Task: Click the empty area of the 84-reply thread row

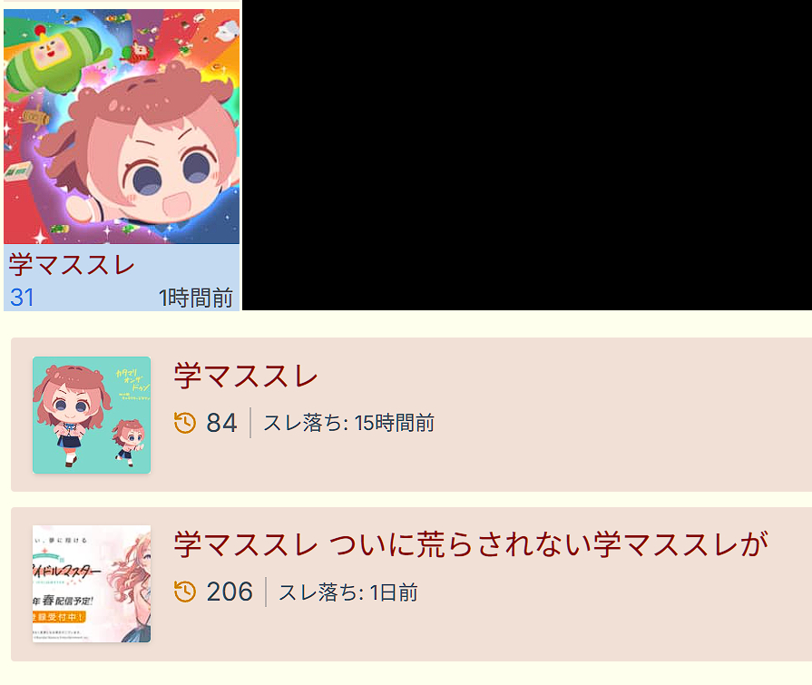Action: 621,415
